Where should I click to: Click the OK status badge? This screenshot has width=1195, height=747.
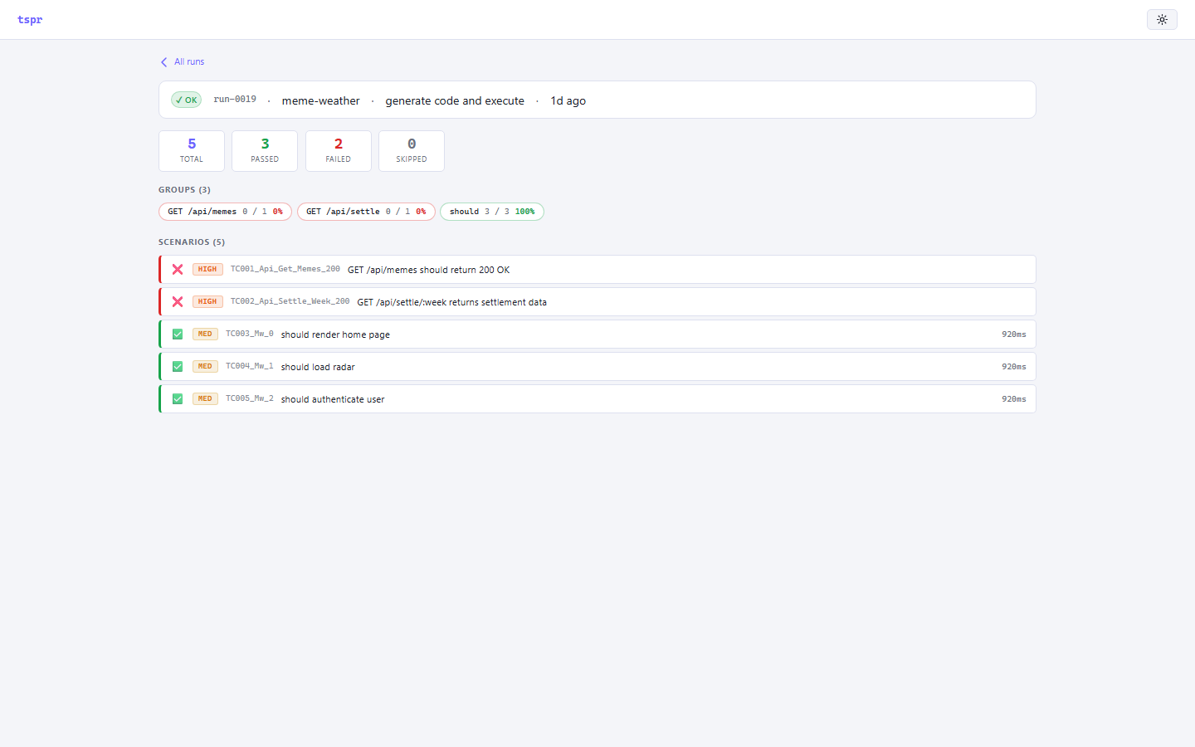(187, 100)
